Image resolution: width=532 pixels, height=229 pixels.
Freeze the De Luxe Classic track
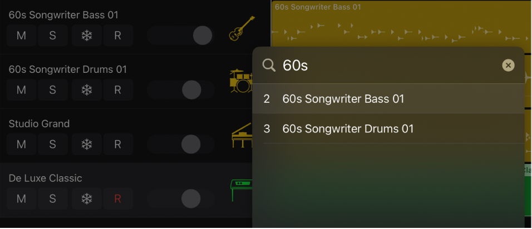point(86,198)
